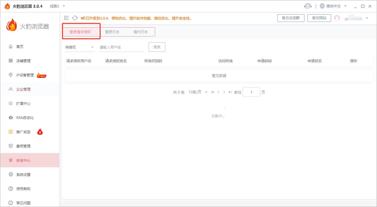Open the 待授权 authorization status dropdown

coord(79,47)
